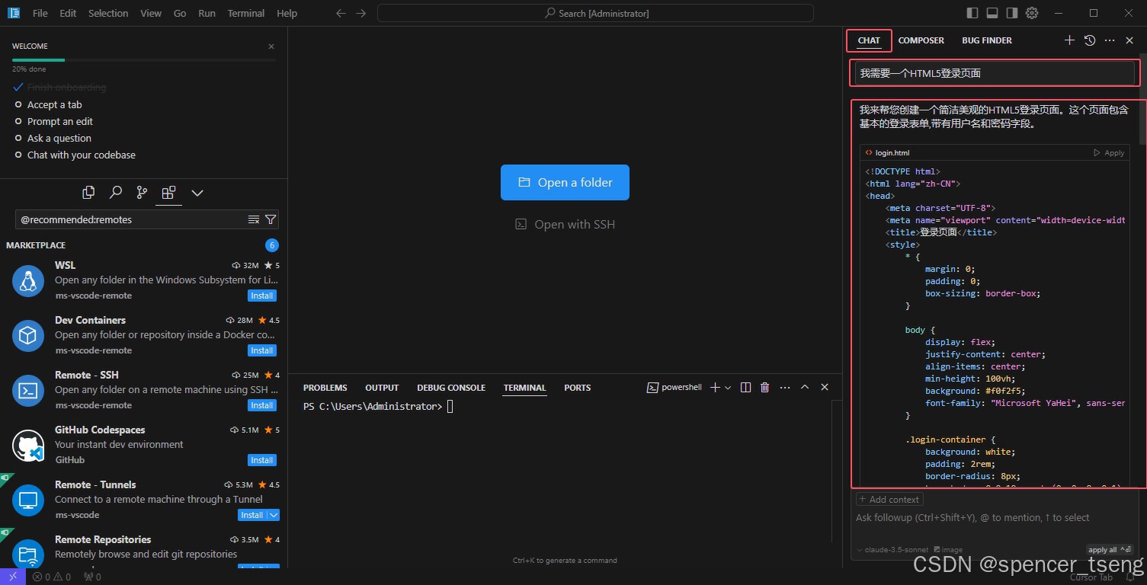1147x585 pixels.
Task: Open extensions filter funnel icon
Action: point(270,219)
